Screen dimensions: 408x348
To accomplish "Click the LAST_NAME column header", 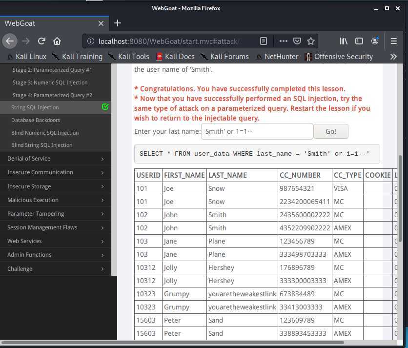I will point(242,175).
